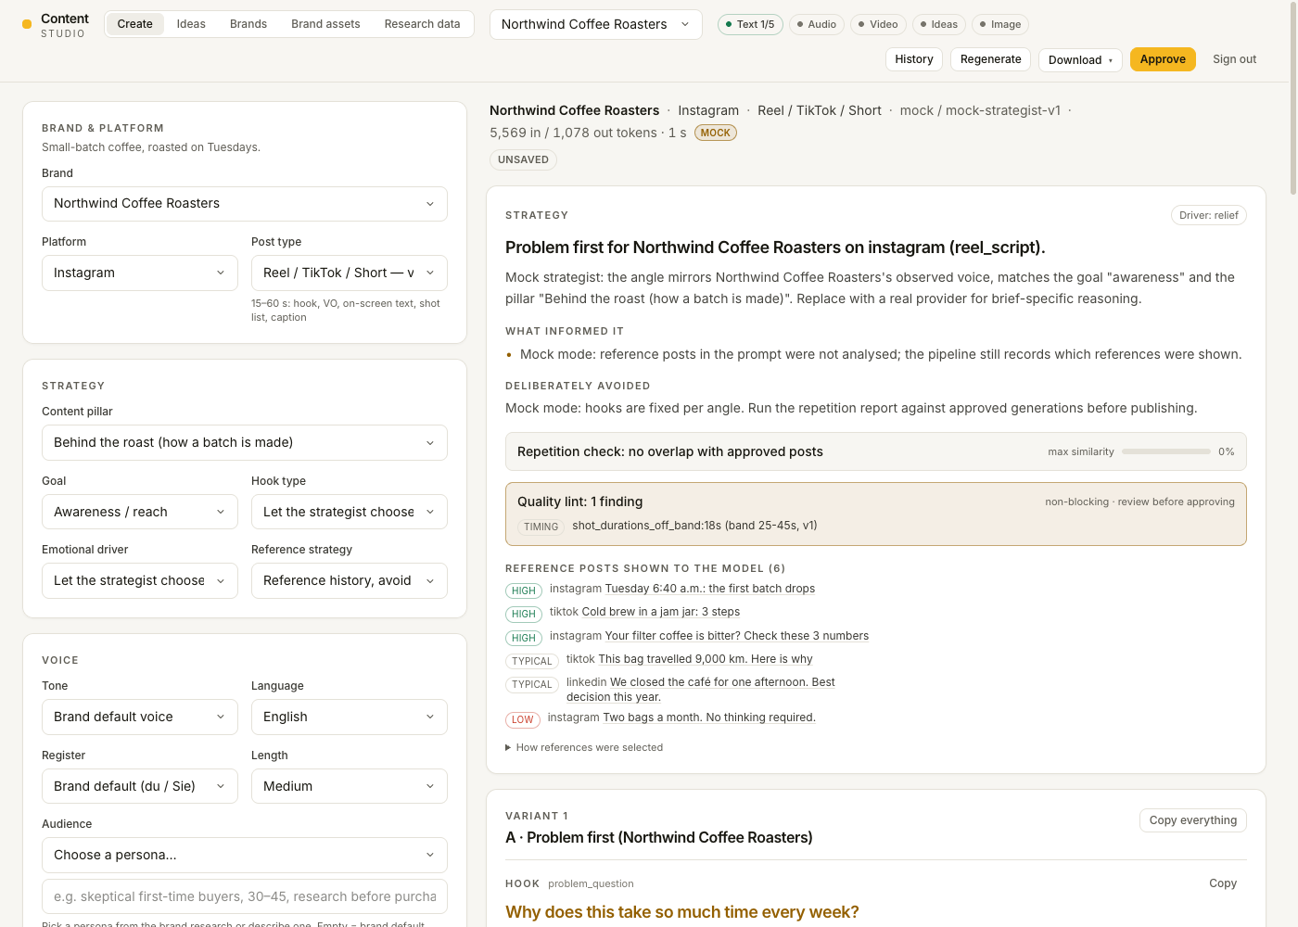Open the Brand assets tab
The height and width of the screenshot is (927, 1298).
[325, 24]
